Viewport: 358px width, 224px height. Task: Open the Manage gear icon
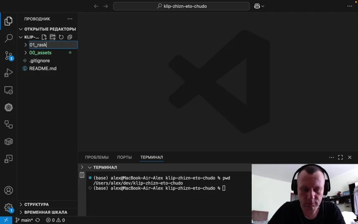9,208
